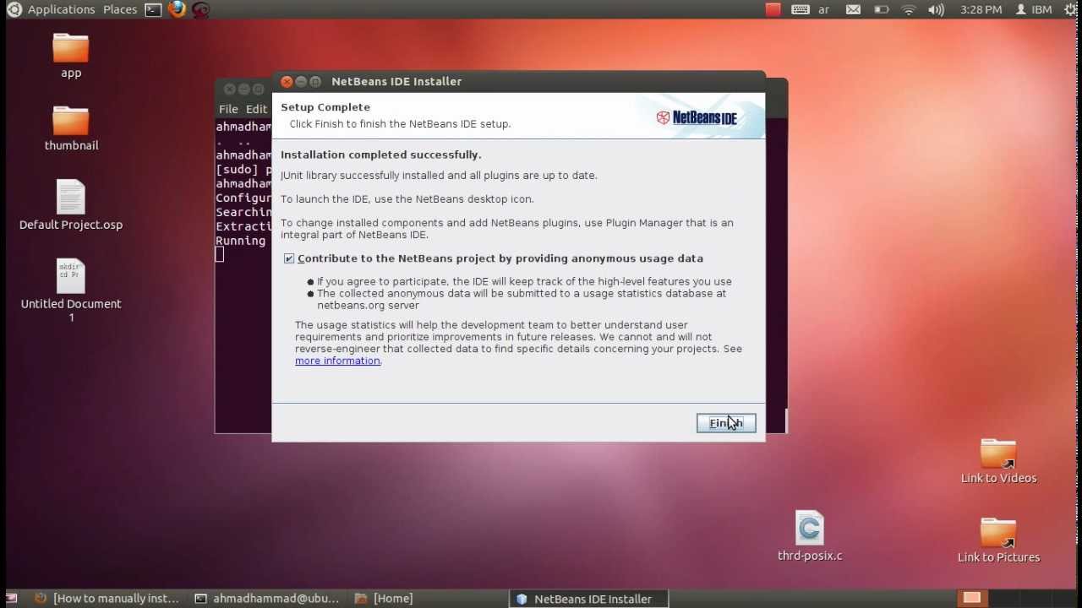Click the NetBeans IDE Installer title bar
The width and height of the screenshot is (1082, 608).
(x=518, y=82)
